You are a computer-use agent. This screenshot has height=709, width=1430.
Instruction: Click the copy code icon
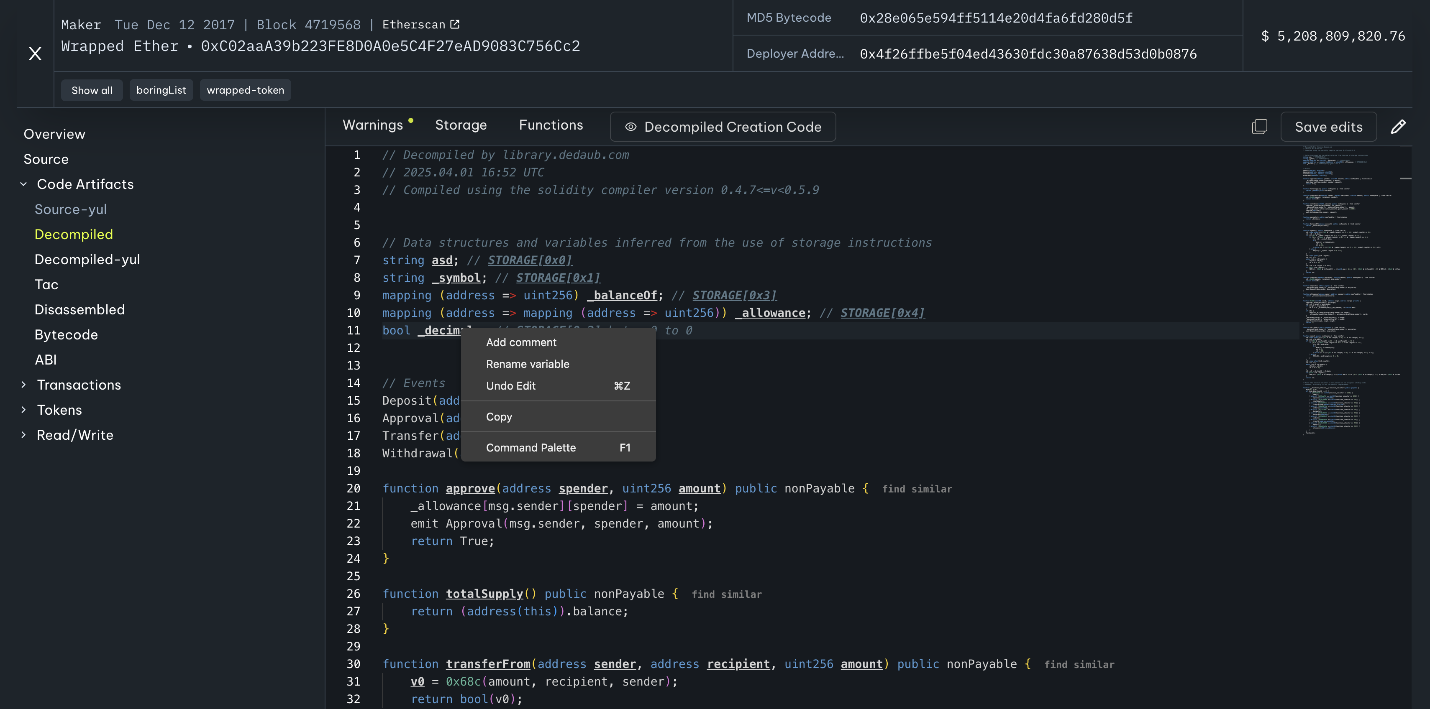tap(1260, 127)
